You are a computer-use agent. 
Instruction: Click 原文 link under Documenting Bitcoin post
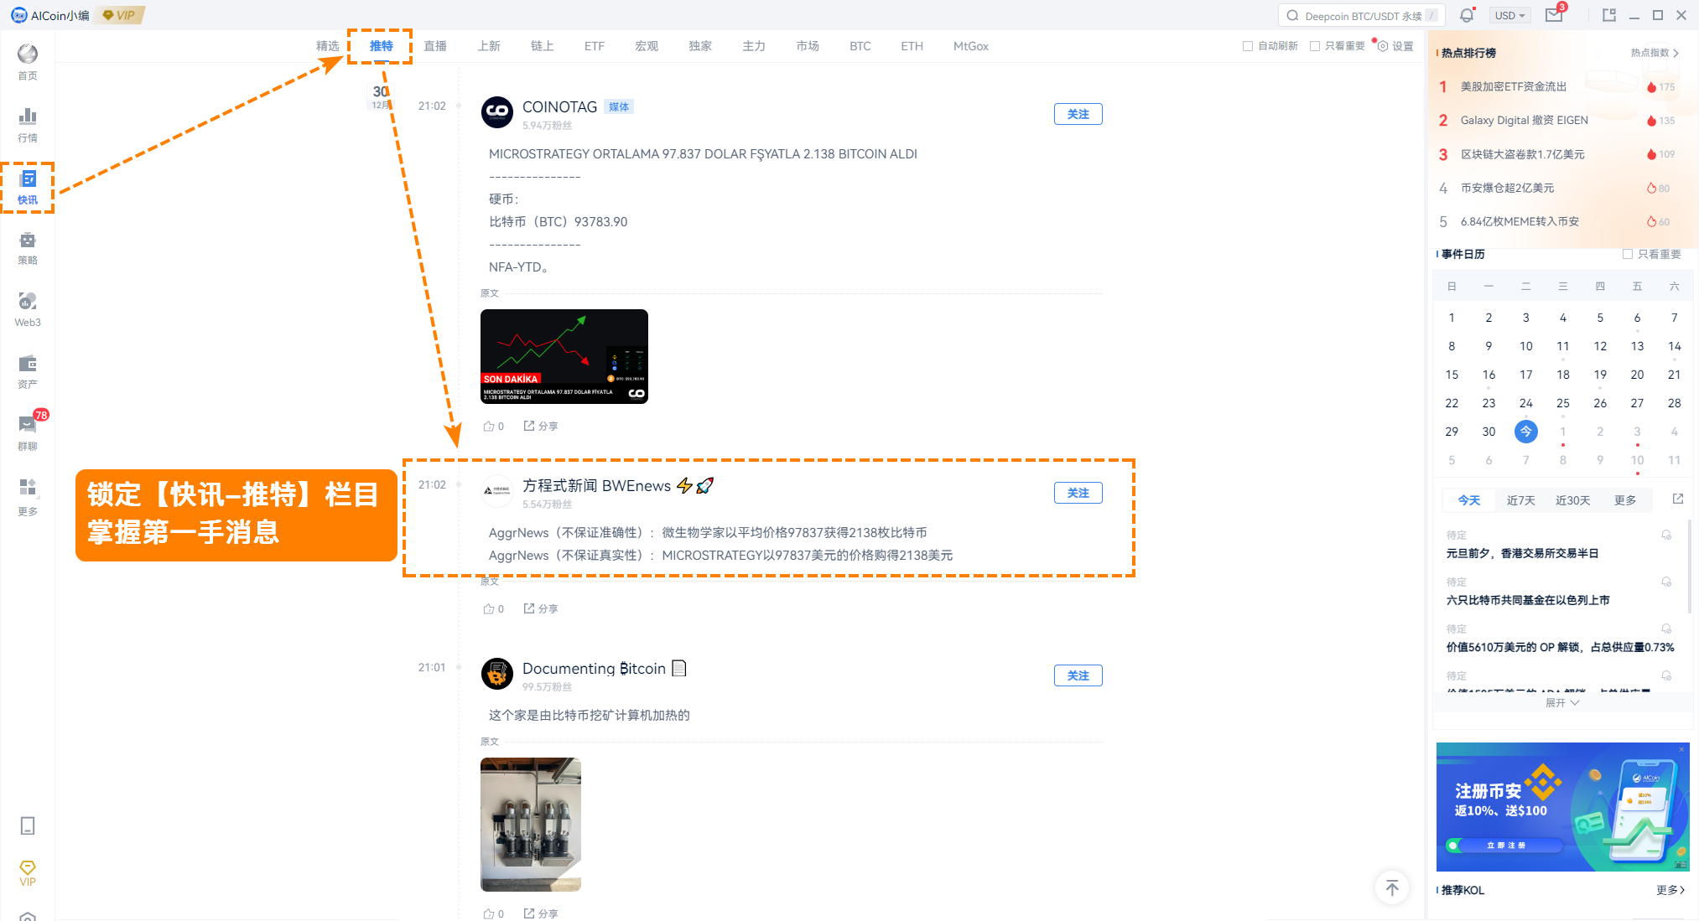click(490, 742)
